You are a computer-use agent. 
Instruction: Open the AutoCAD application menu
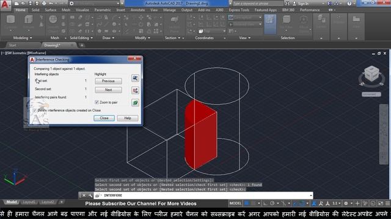point(5,5)
